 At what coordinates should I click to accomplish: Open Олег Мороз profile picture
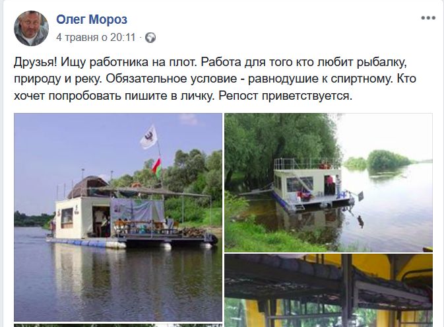(x=31, y=28)
